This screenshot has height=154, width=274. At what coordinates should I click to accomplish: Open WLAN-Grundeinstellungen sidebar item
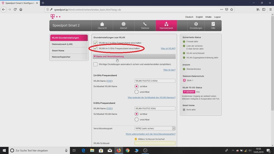(69, 38)
